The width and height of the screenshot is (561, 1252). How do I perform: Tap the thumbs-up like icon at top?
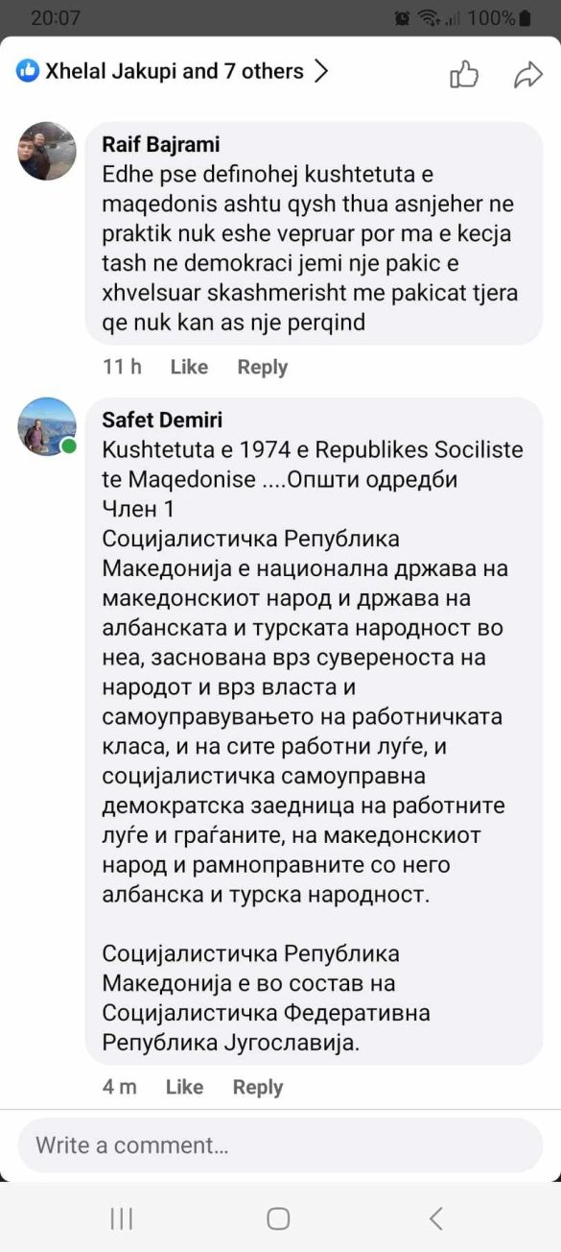tap(464, 74)
